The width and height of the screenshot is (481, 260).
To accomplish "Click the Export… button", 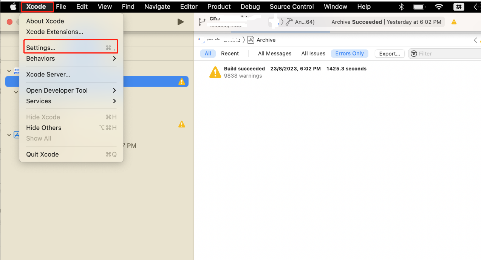I will pyautogui.click(x=390, y=54).
